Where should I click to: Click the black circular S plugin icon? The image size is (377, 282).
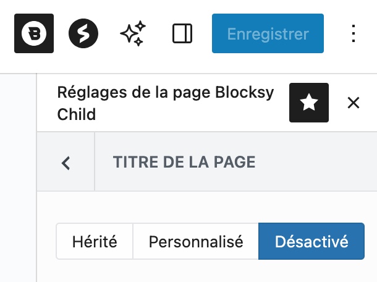[83, 33]
